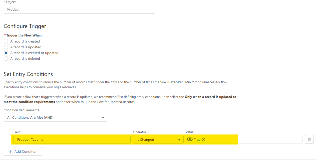Open the Condition Requirements combo box

coord(55,117)
